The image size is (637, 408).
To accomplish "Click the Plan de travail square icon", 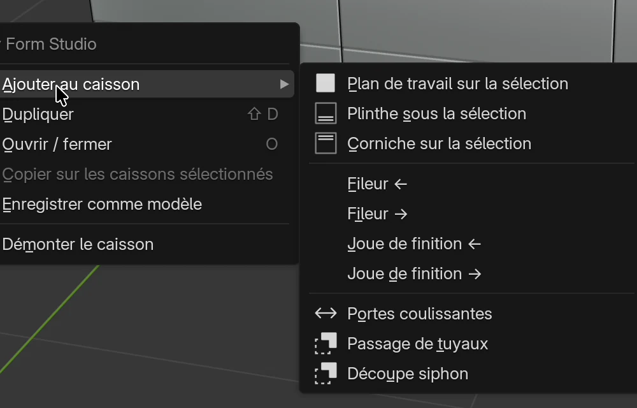I will coord(326,84).
